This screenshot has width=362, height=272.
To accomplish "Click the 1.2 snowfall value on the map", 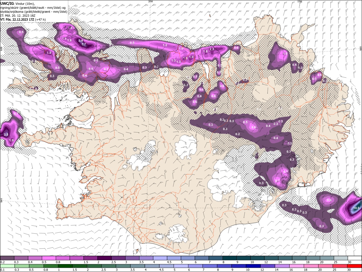I will coord(165,45).
